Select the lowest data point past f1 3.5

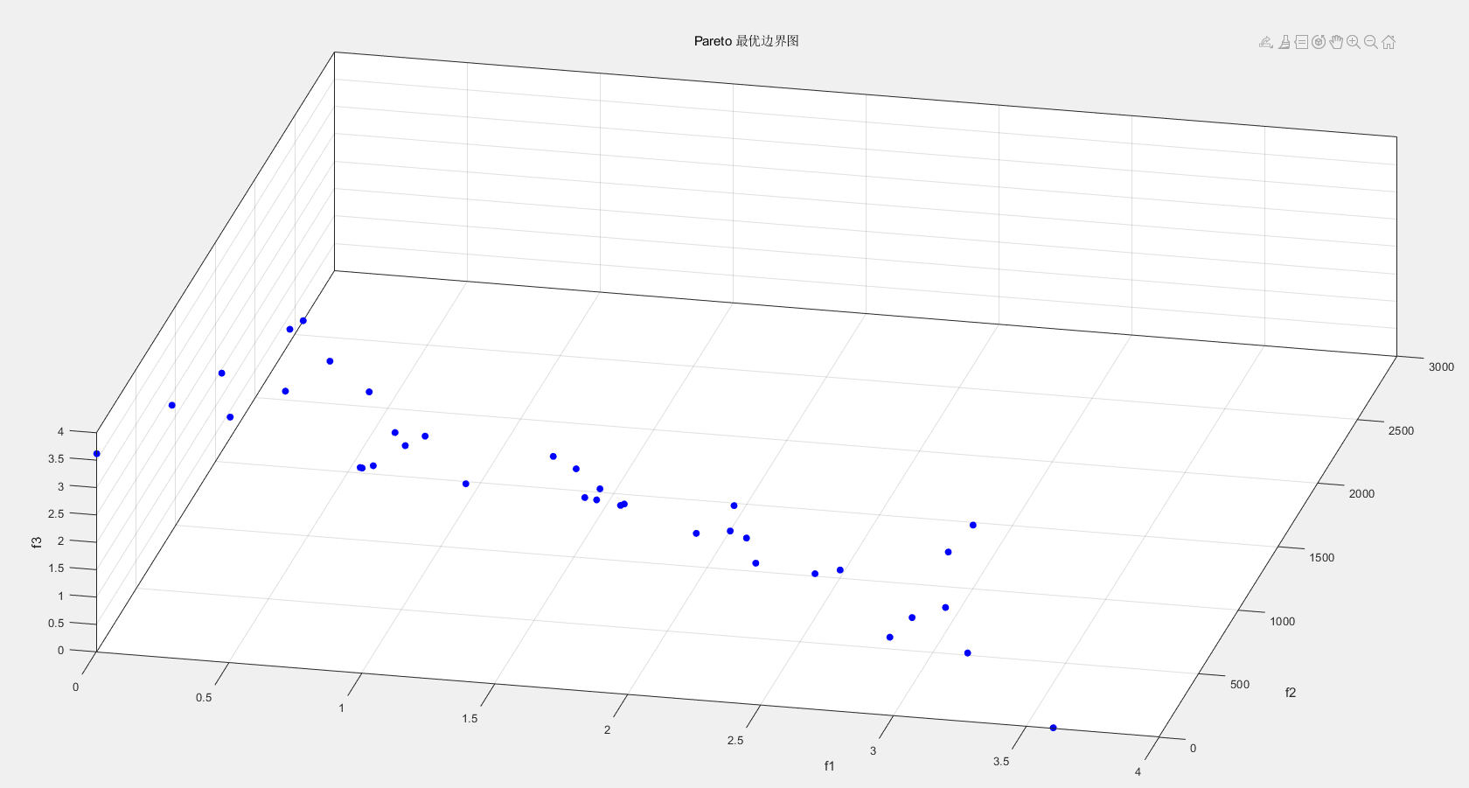point(1053,728)
